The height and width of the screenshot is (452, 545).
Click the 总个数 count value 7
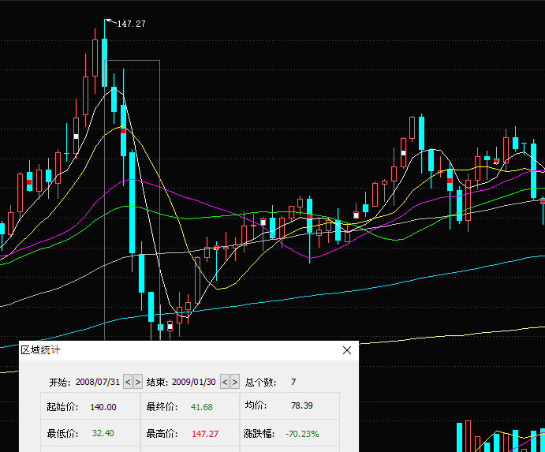coord(293,382)
